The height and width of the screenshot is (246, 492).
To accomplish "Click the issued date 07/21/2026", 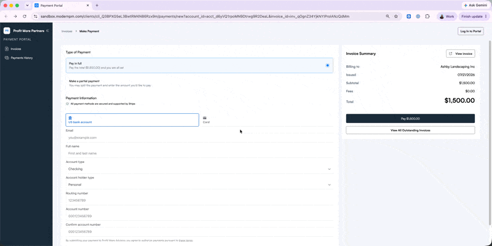I will tap(466, 74).
